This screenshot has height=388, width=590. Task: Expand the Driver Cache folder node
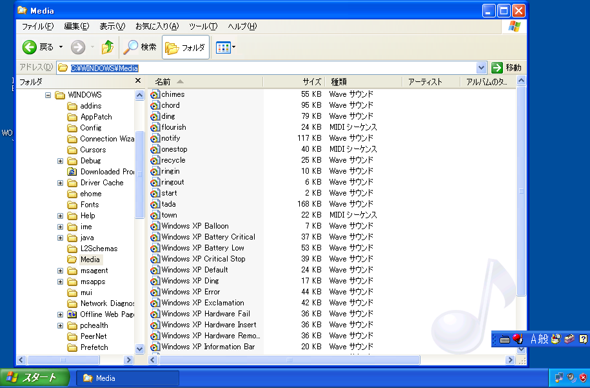tap(60, 183)
